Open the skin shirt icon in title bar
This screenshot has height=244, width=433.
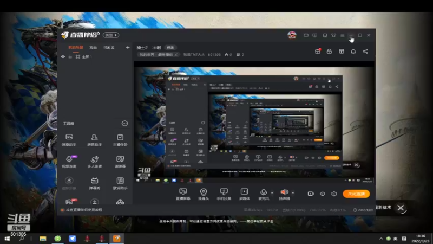point(334,35)
